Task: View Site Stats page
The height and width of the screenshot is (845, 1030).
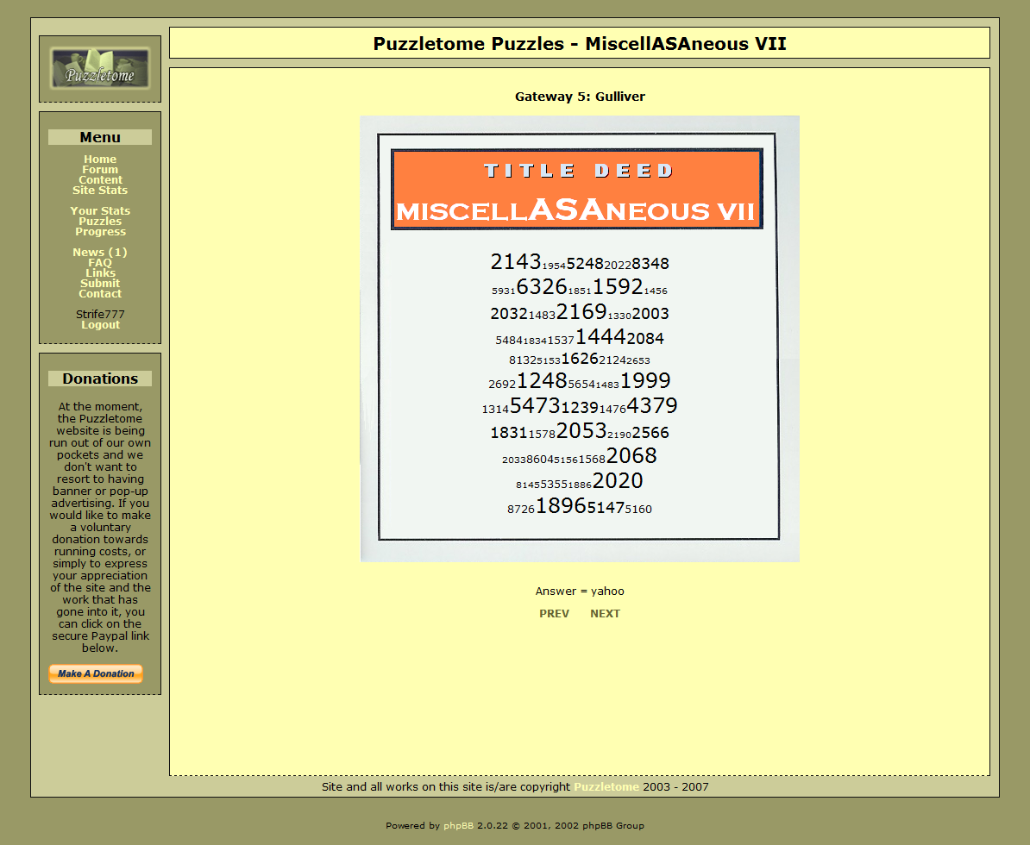Action: point(100,191)
